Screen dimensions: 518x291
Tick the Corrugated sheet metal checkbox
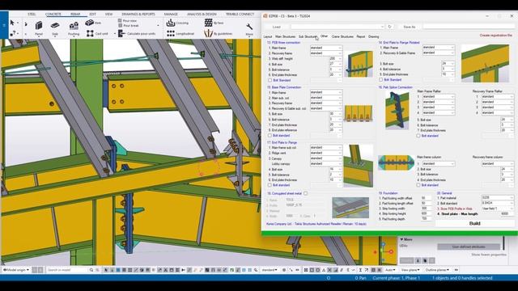[x=306, y=193]
